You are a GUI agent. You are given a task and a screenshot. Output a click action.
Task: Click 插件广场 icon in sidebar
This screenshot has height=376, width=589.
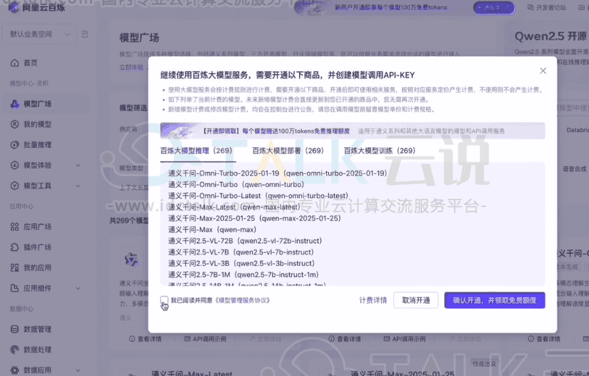(x=14, y=247)
